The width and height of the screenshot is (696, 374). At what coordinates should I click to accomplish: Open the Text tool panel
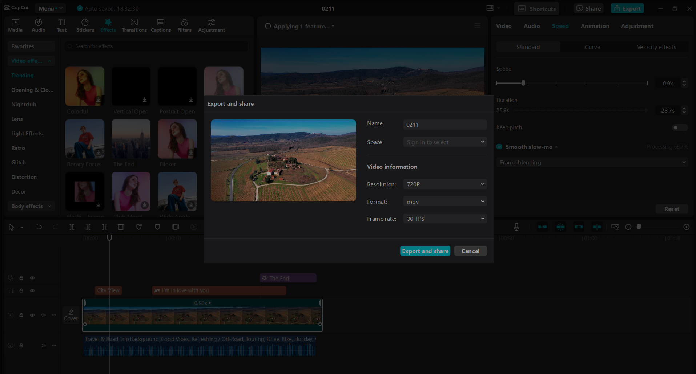[x=62, y=25]
